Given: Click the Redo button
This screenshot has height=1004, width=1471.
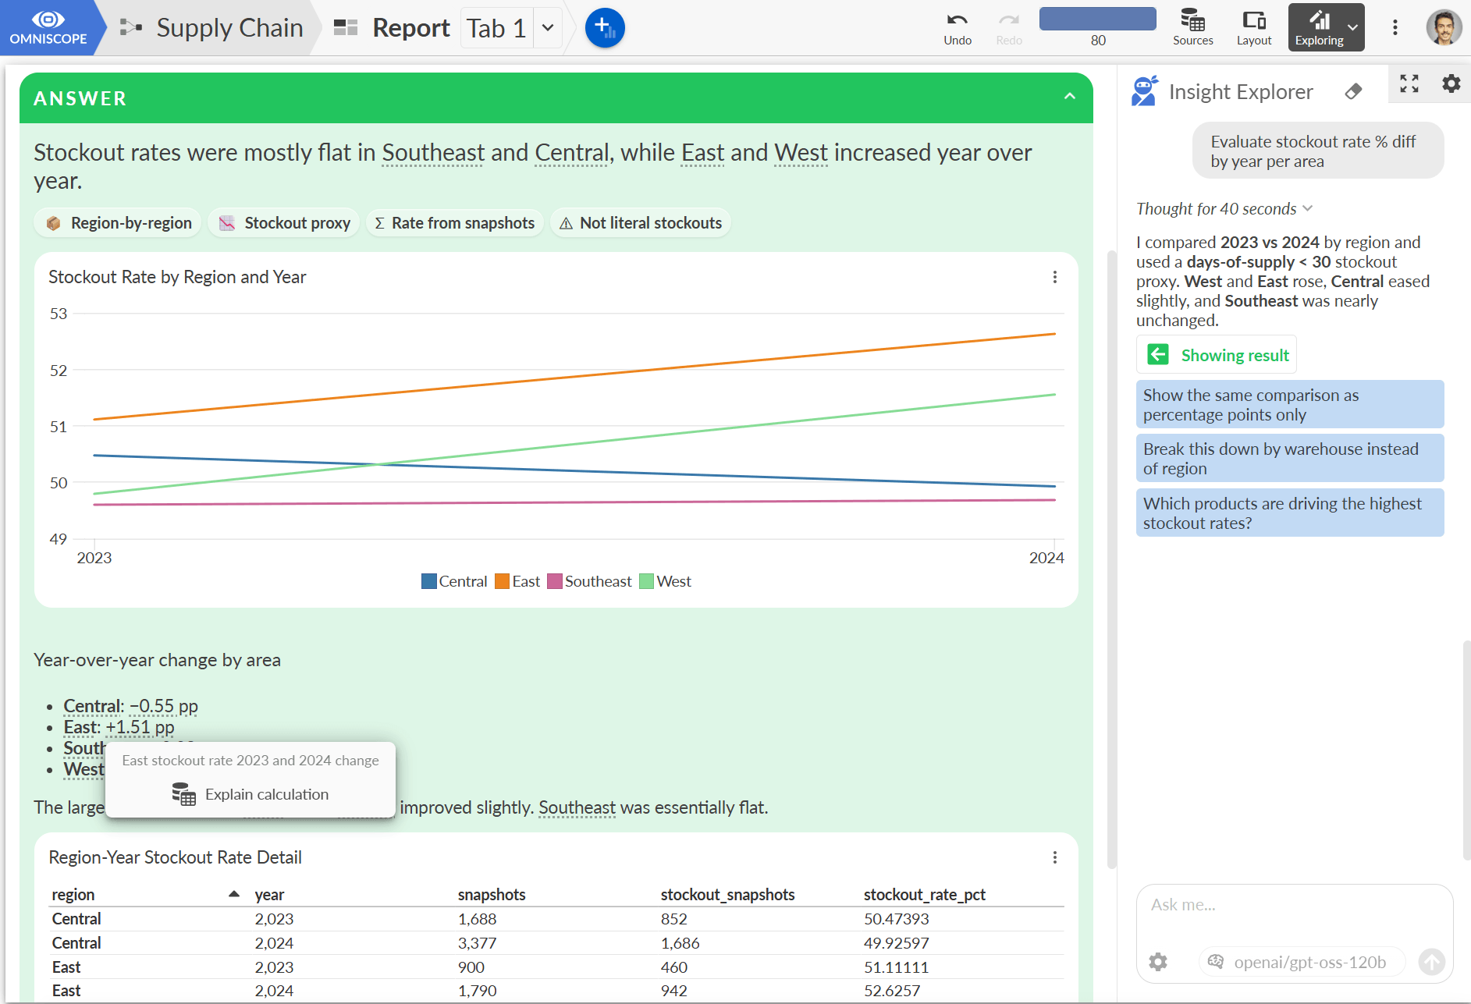Looking at the screenshot, I should coord(1009,28).
